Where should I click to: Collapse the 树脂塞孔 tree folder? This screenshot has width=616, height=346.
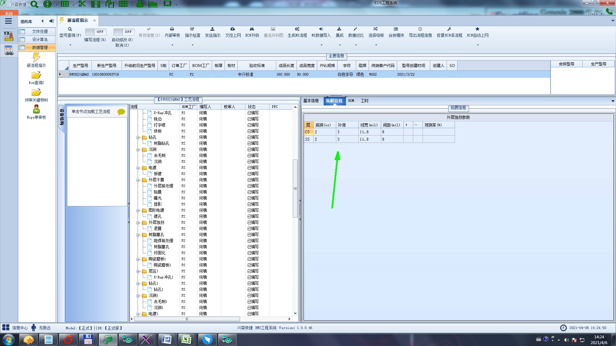click(x=138, y=235)
